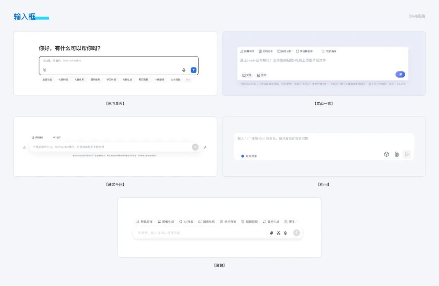
Task: Click the blue up-arrow send button in 讯飞星火
Action: (x=193, y=70)
